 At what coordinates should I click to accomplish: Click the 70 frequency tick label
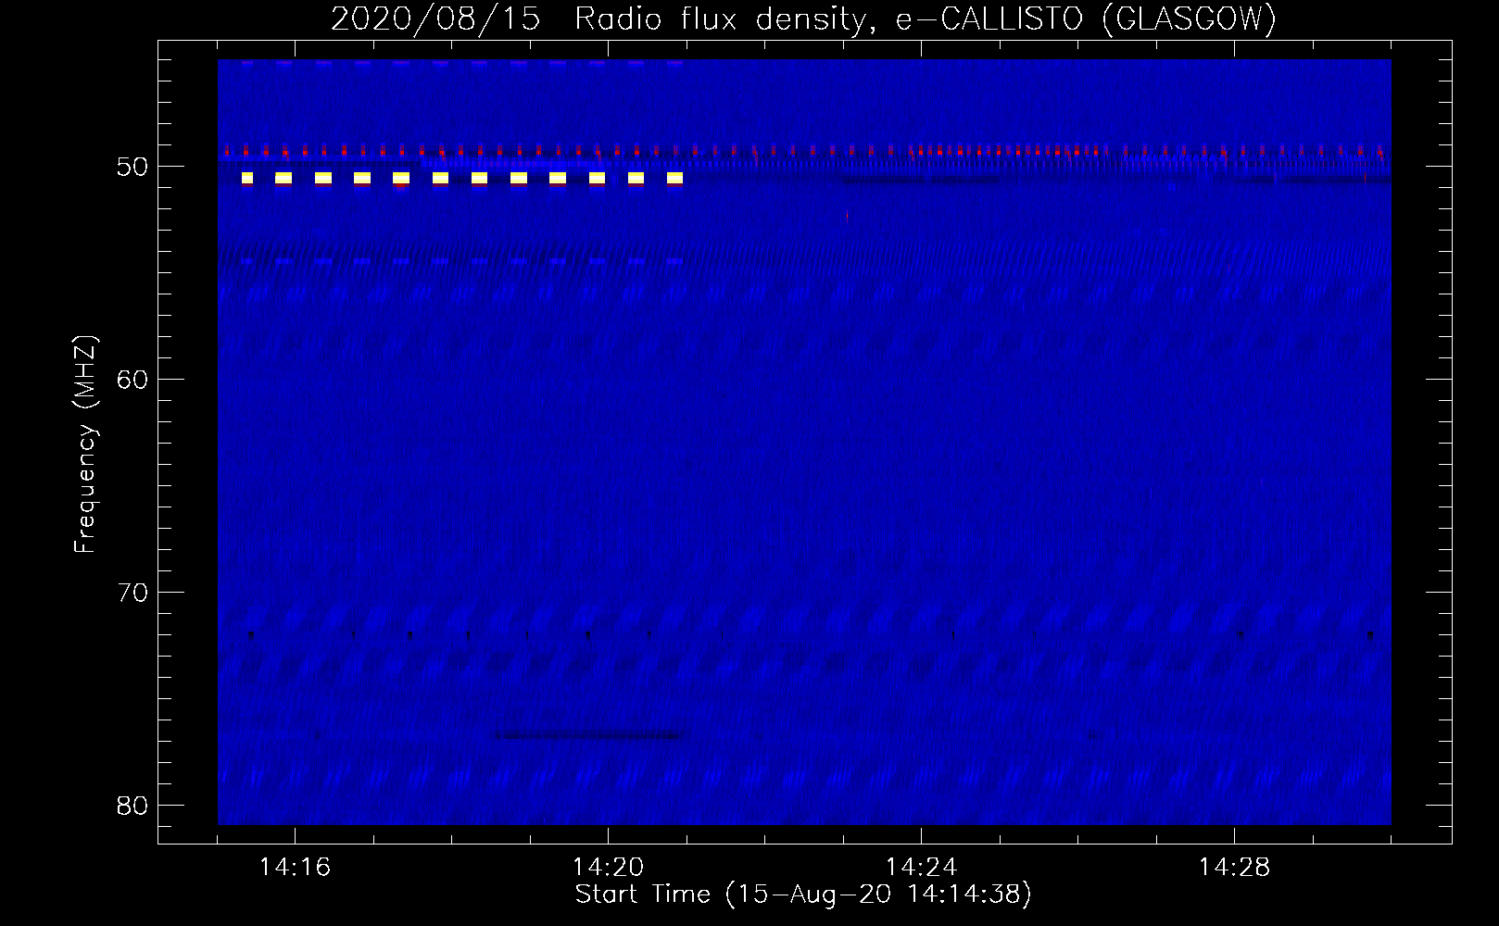point(133,593)
